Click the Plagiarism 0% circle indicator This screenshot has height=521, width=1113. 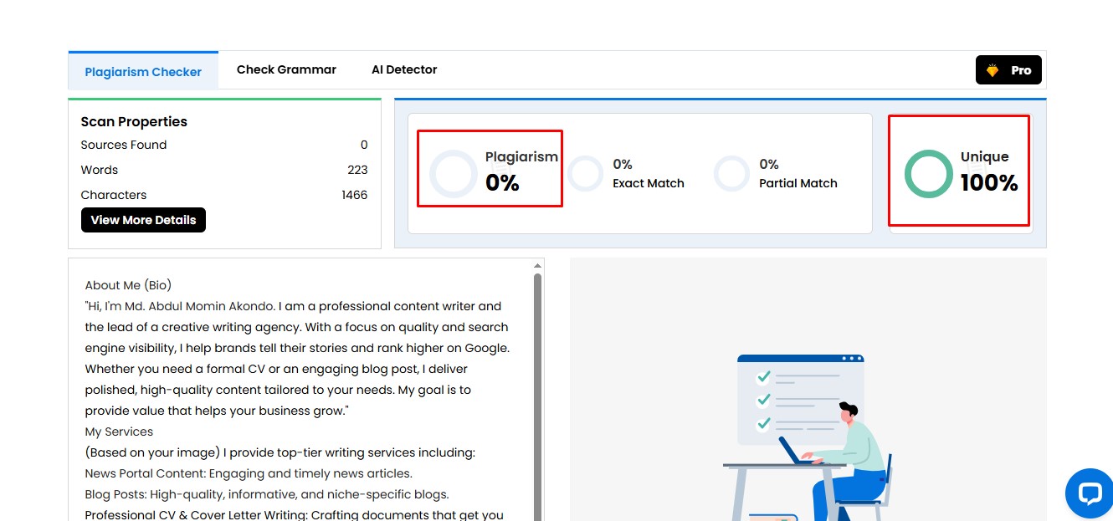point(453,173)
